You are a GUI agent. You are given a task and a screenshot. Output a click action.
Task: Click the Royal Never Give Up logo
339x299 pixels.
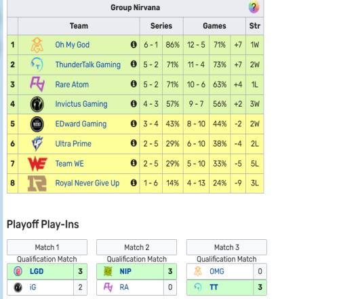tap(37, 183)
